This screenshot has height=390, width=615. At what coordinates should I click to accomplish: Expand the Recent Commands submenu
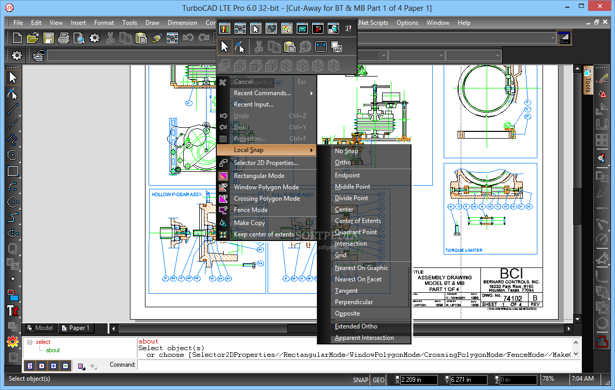(267, 93)
